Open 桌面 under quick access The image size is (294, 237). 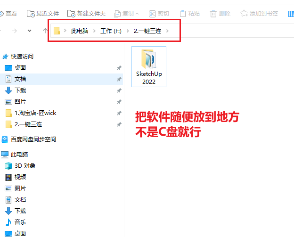pyautogui.click(x=20, y=68)
